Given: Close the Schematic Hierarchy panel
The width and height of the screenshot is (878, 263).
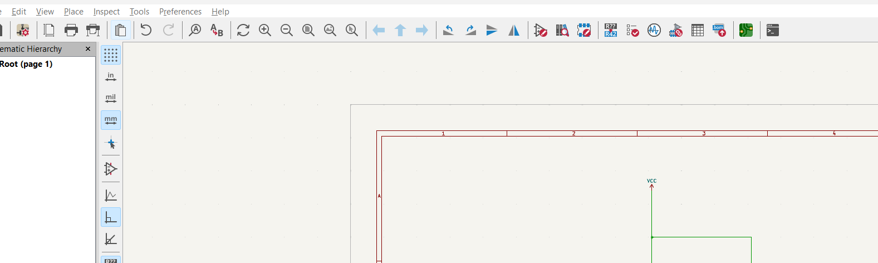Looking at the screenshot, I should point(88,49).
